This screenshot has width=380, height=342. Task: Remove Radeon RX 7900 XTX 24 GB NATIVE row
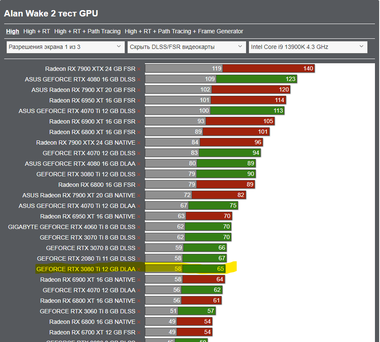click(139, 143)
